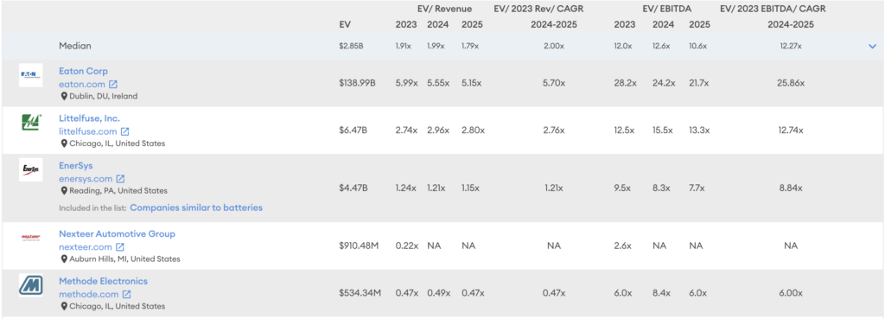Open Nexteer Automotive Group profile
This screenshot has width=885, height=319.
coord(117,233)
